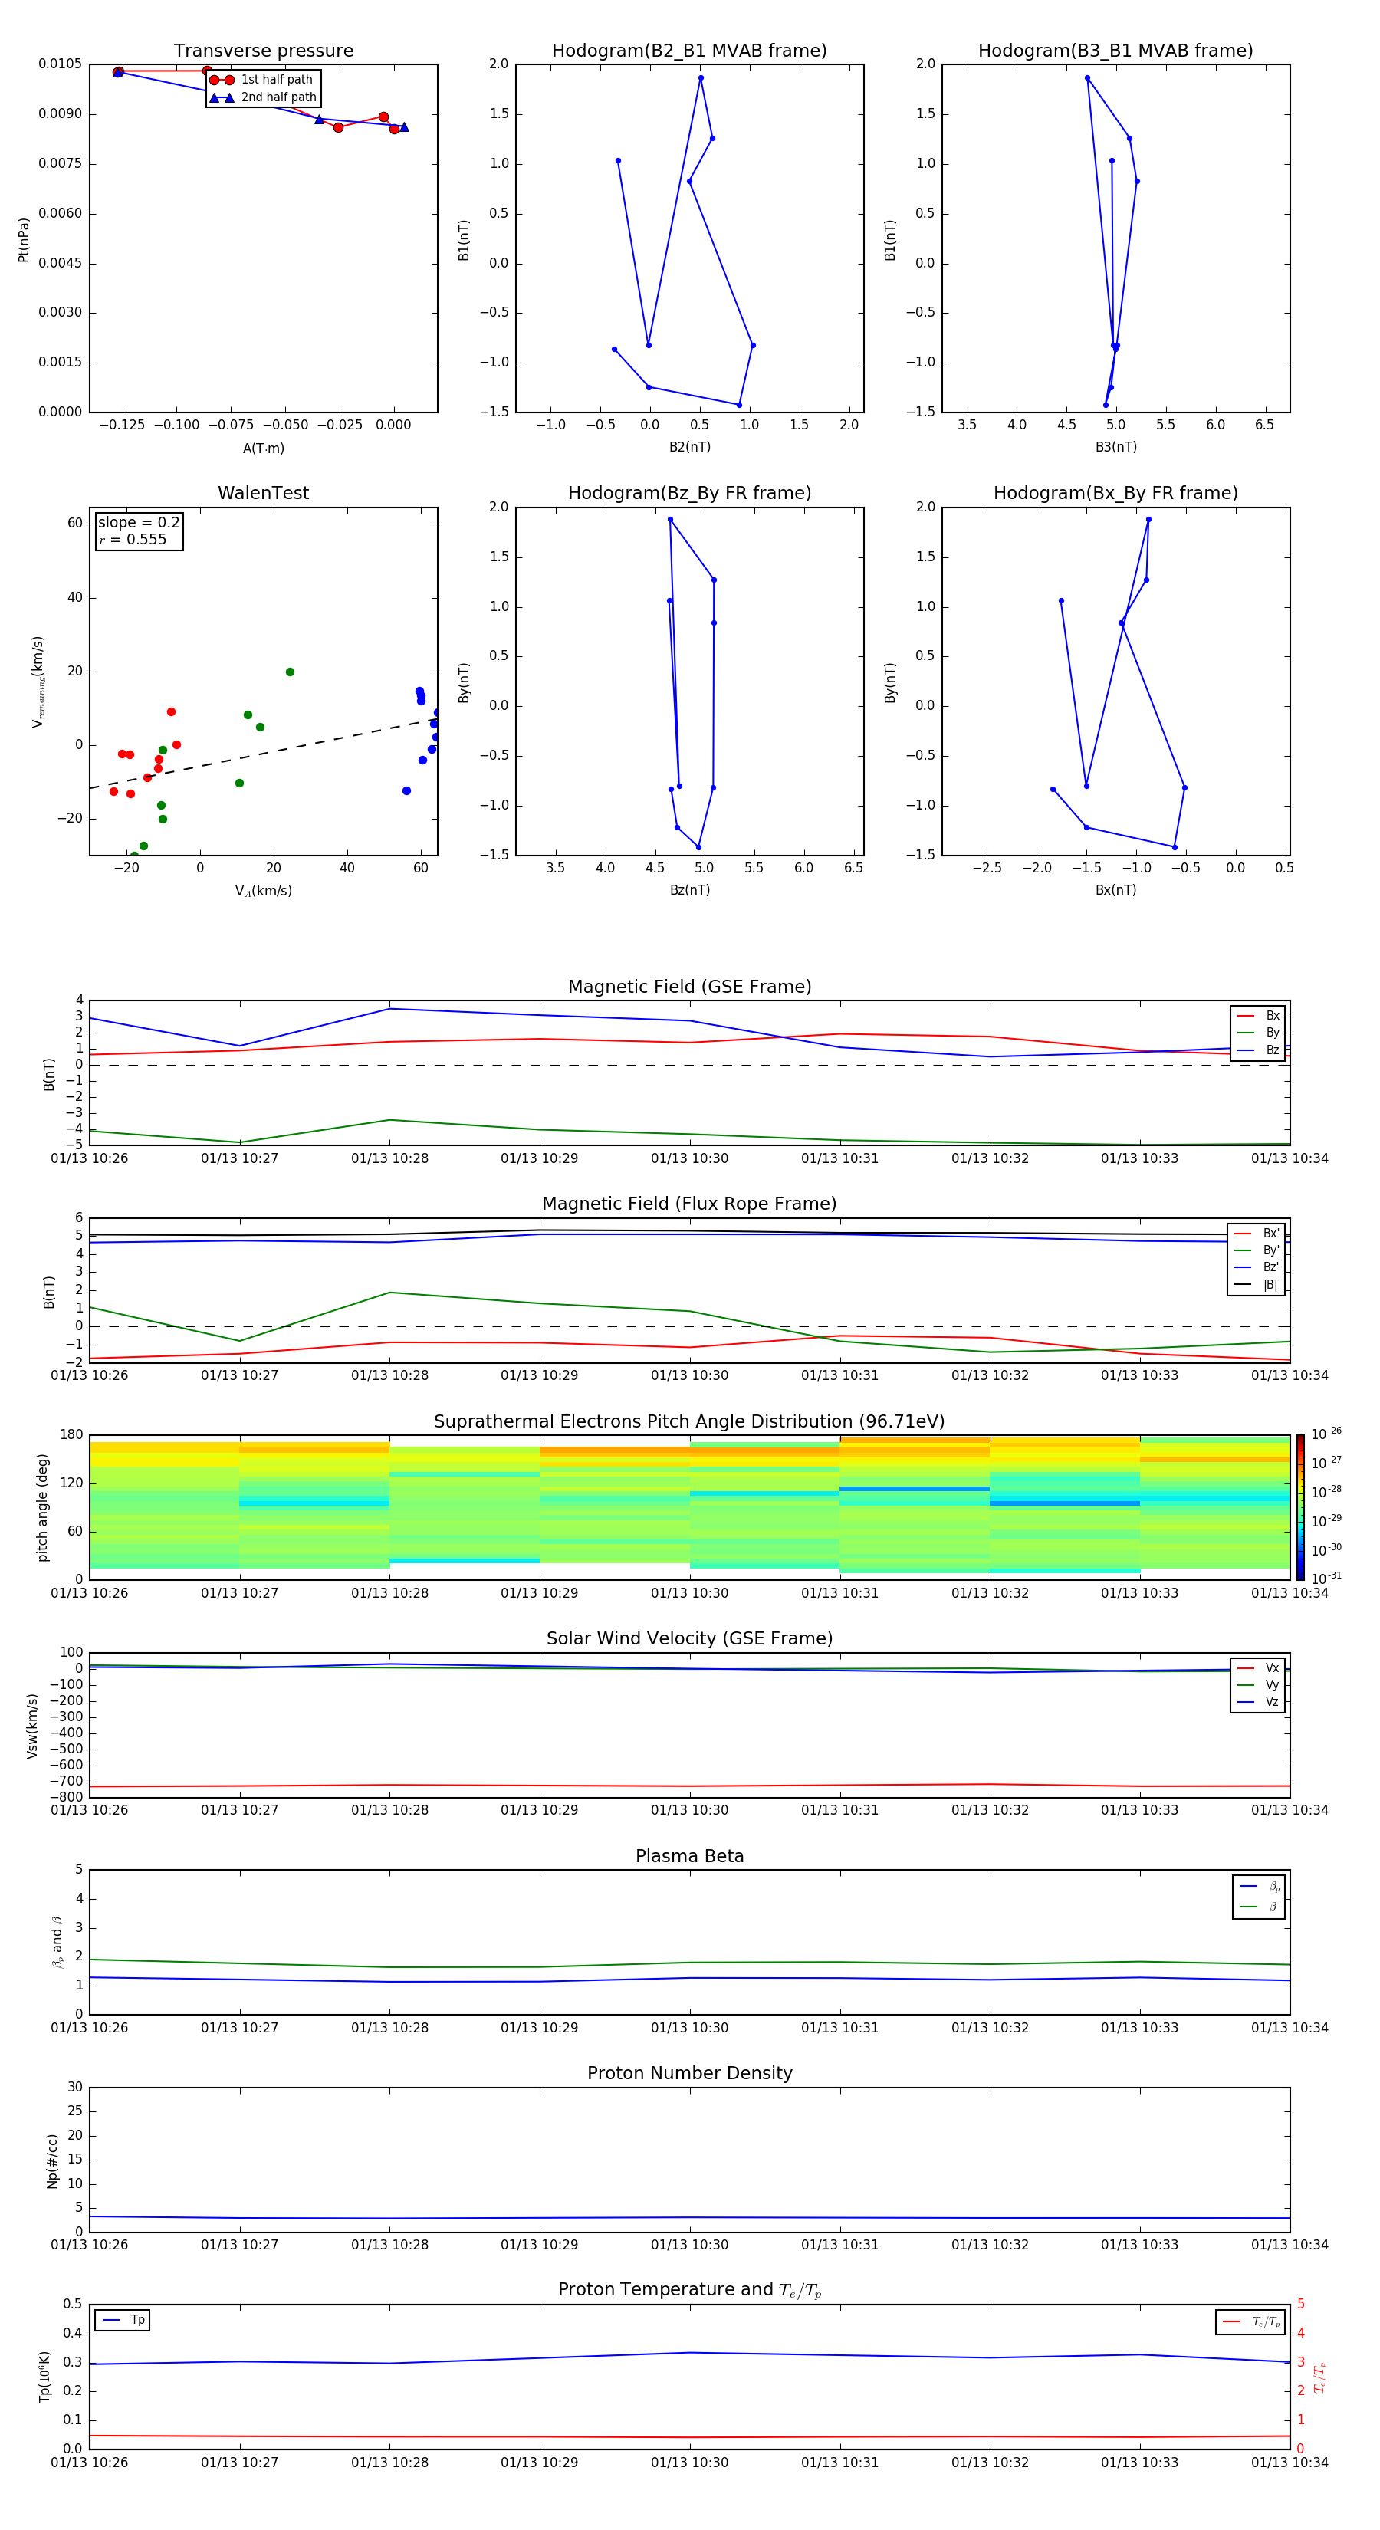The image size is (1380, 2530).
Task: Select the 'WalenTest' plot title
Action: [x=263, y=493]
